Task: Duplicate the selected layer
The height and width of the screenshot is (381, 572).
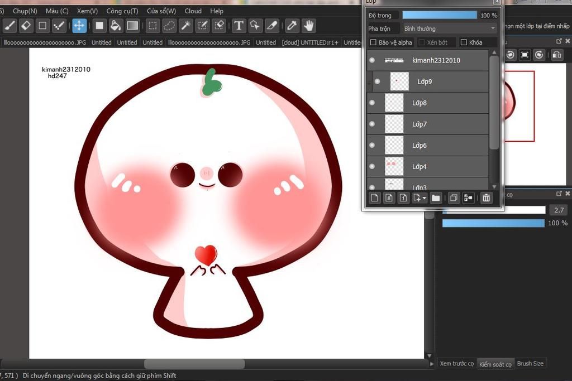Action: pos(454,198)
